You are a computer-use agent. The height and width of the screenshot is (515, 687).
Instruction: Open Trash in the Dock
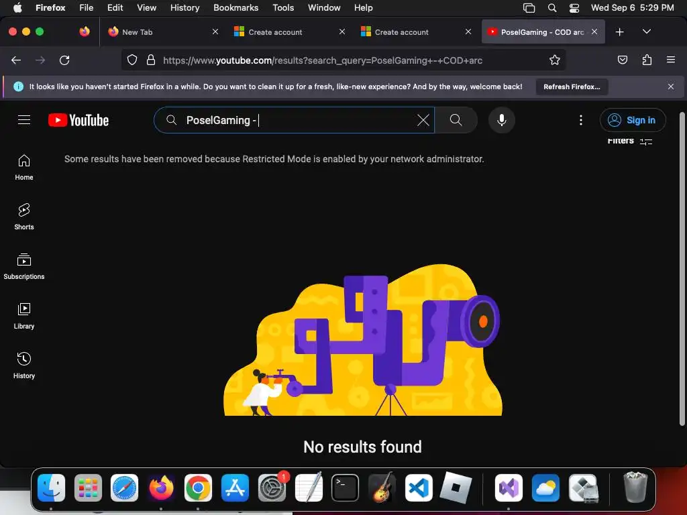[x=635, y=488]
